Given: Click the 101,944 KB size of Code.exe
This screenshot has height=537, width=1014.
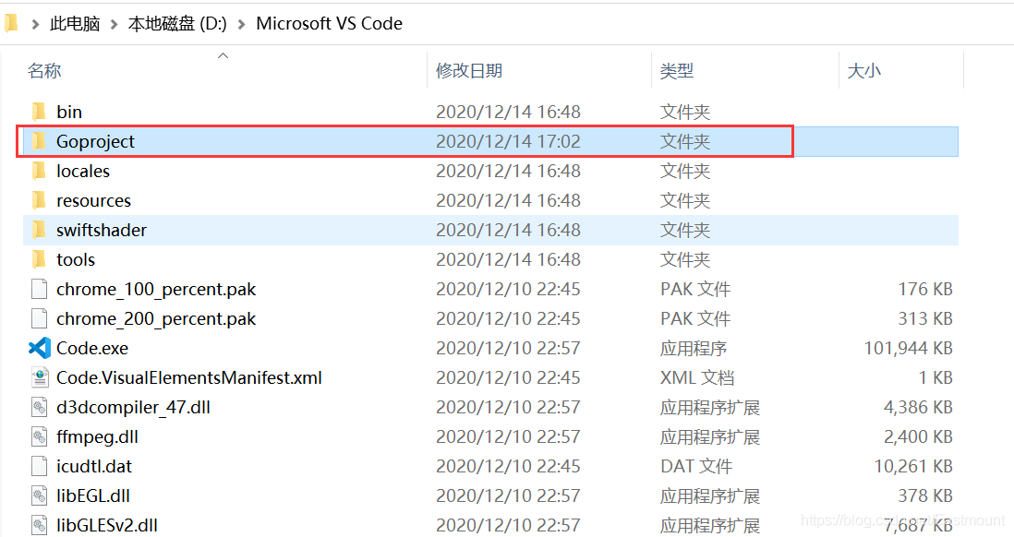Looking at the screenshot, I should click(908, 348).
